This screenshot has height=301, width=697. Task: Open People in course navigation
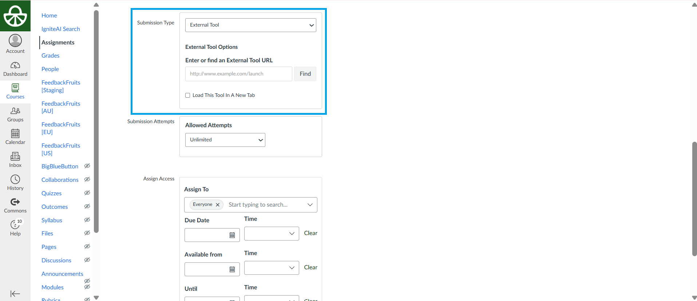tap(50, 69)
